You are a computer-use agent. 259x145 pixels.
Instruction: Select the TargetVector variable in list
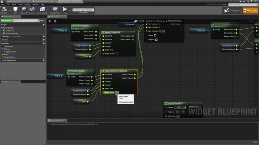point(9,57)
